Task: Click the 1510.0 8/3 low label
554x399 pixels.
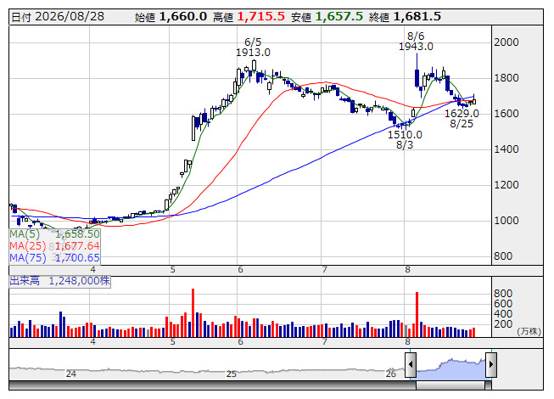Action: [x=405, y=139]
